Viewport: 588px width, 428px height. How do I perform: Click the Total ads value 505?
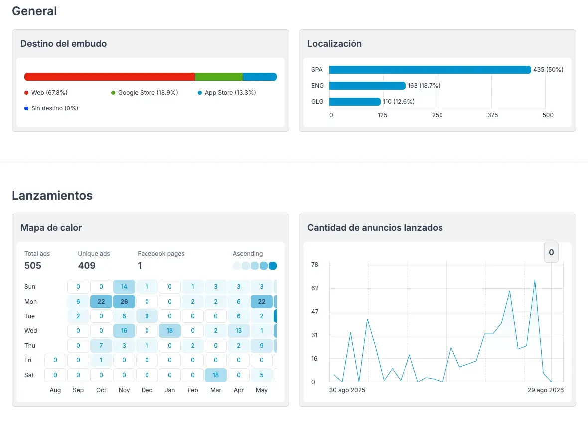[x=33, y=265]
